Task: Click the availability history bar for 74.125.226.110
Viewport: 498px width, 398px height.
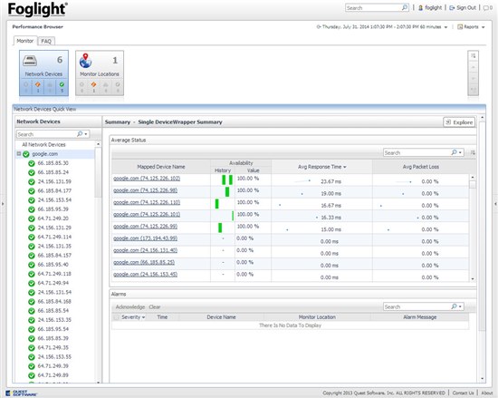Action: 217,204
